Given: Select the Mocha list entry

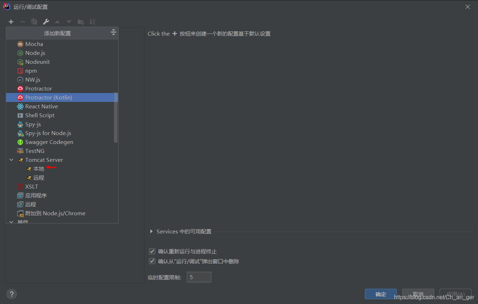Looking at the screenshot, I should pos(62,44).
